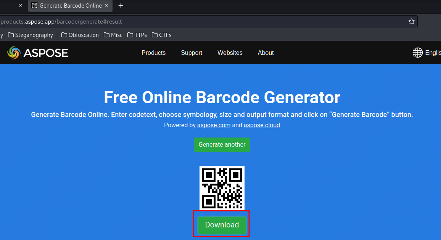Close the Generate Barcode Online tab

tap(106, 5)
